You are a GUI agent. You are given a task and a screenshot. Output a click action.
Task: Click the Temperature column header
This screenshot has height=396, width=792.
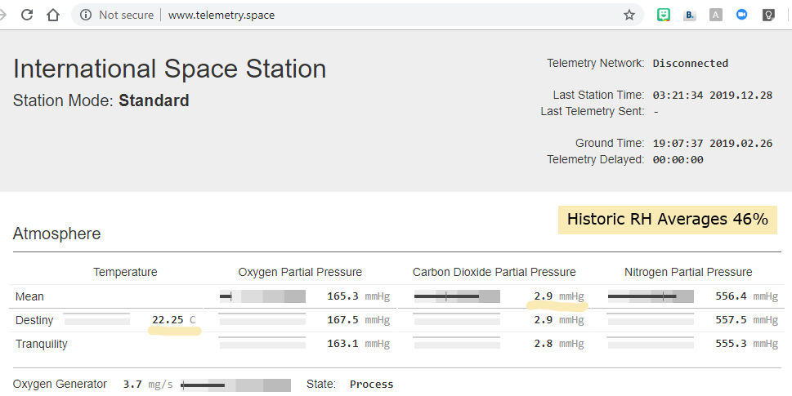click(125, 272)
